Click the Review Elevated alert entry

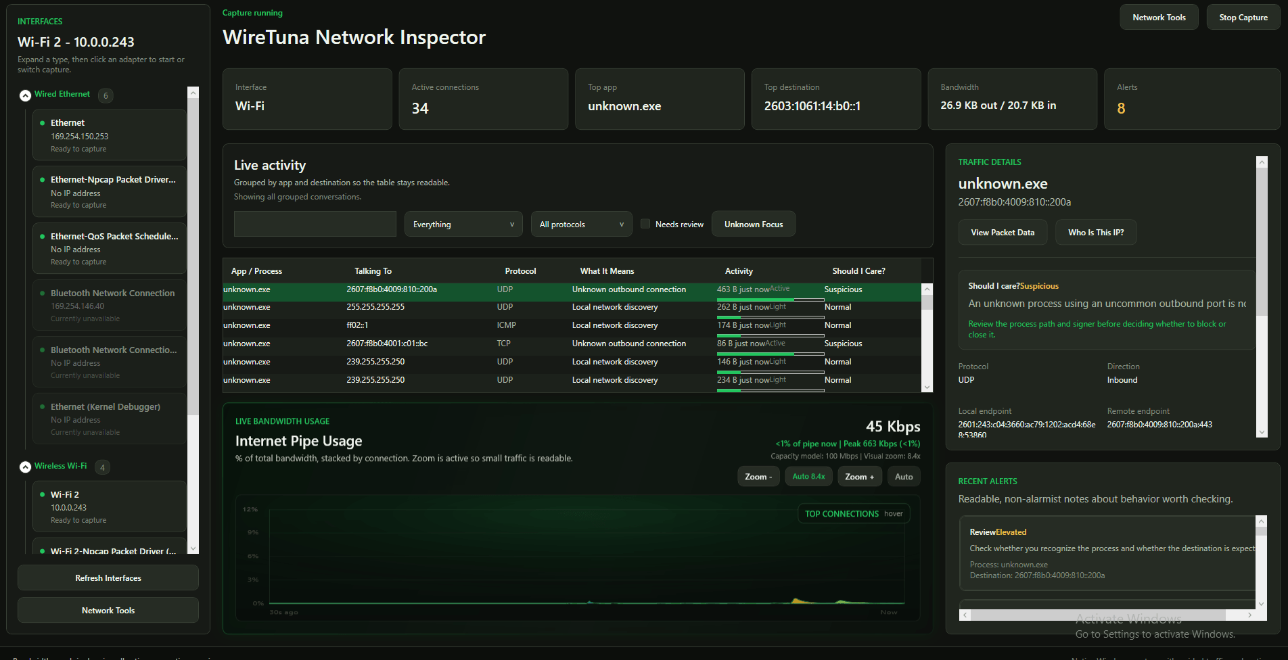click(1108, 553)
